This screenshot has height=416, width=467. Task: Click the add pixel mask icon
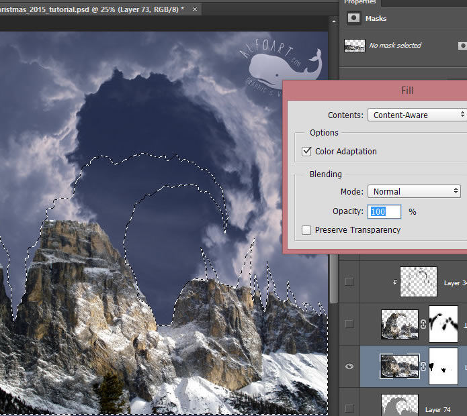462,46
